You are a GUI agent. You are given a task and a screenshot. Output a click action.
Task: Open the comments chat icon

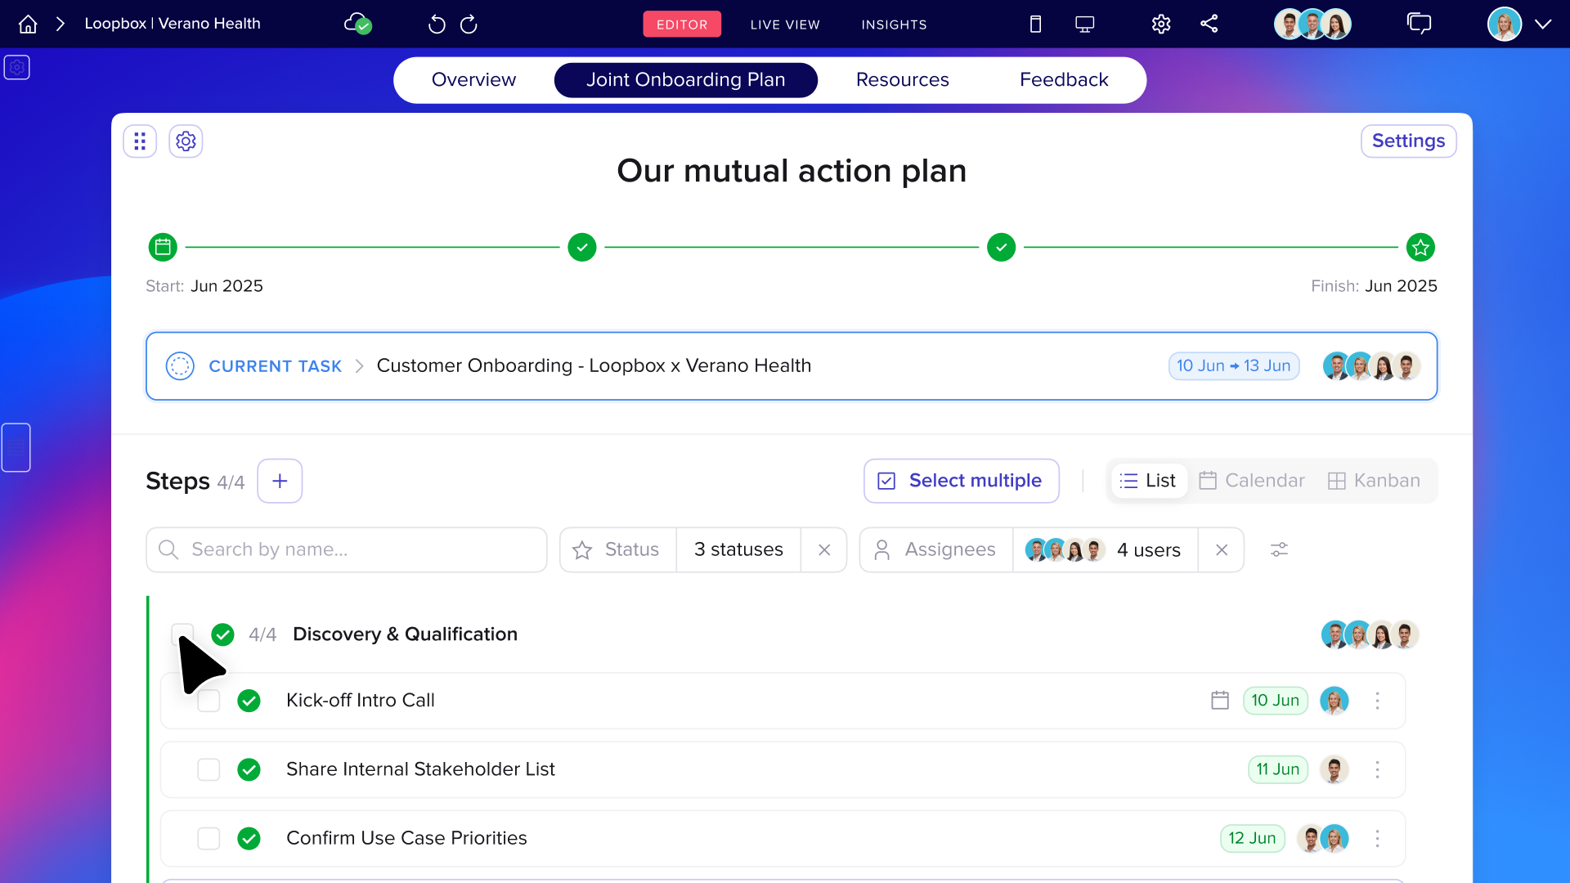pyautogui.click(x=1419, y=24)
